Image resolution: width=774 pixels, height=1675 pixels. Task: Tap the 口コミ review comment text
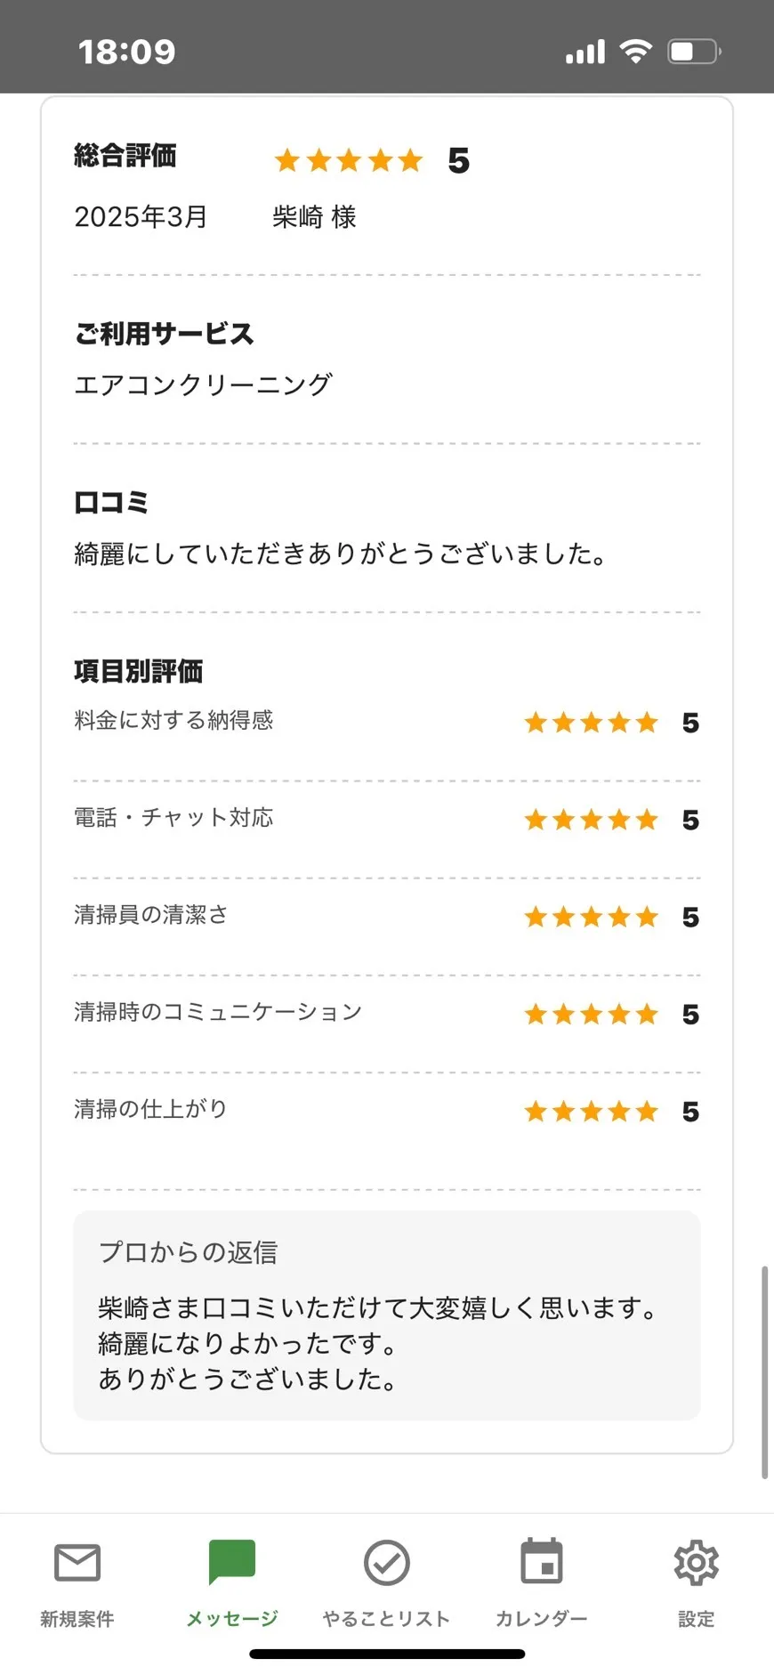tap(341, 554)
